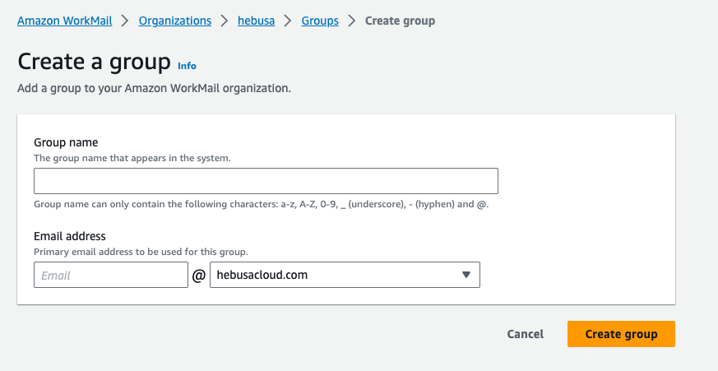Viewport: 718px width, 371px height.
Task: Focus the Group name text field
Action: [x=266, y=181]
